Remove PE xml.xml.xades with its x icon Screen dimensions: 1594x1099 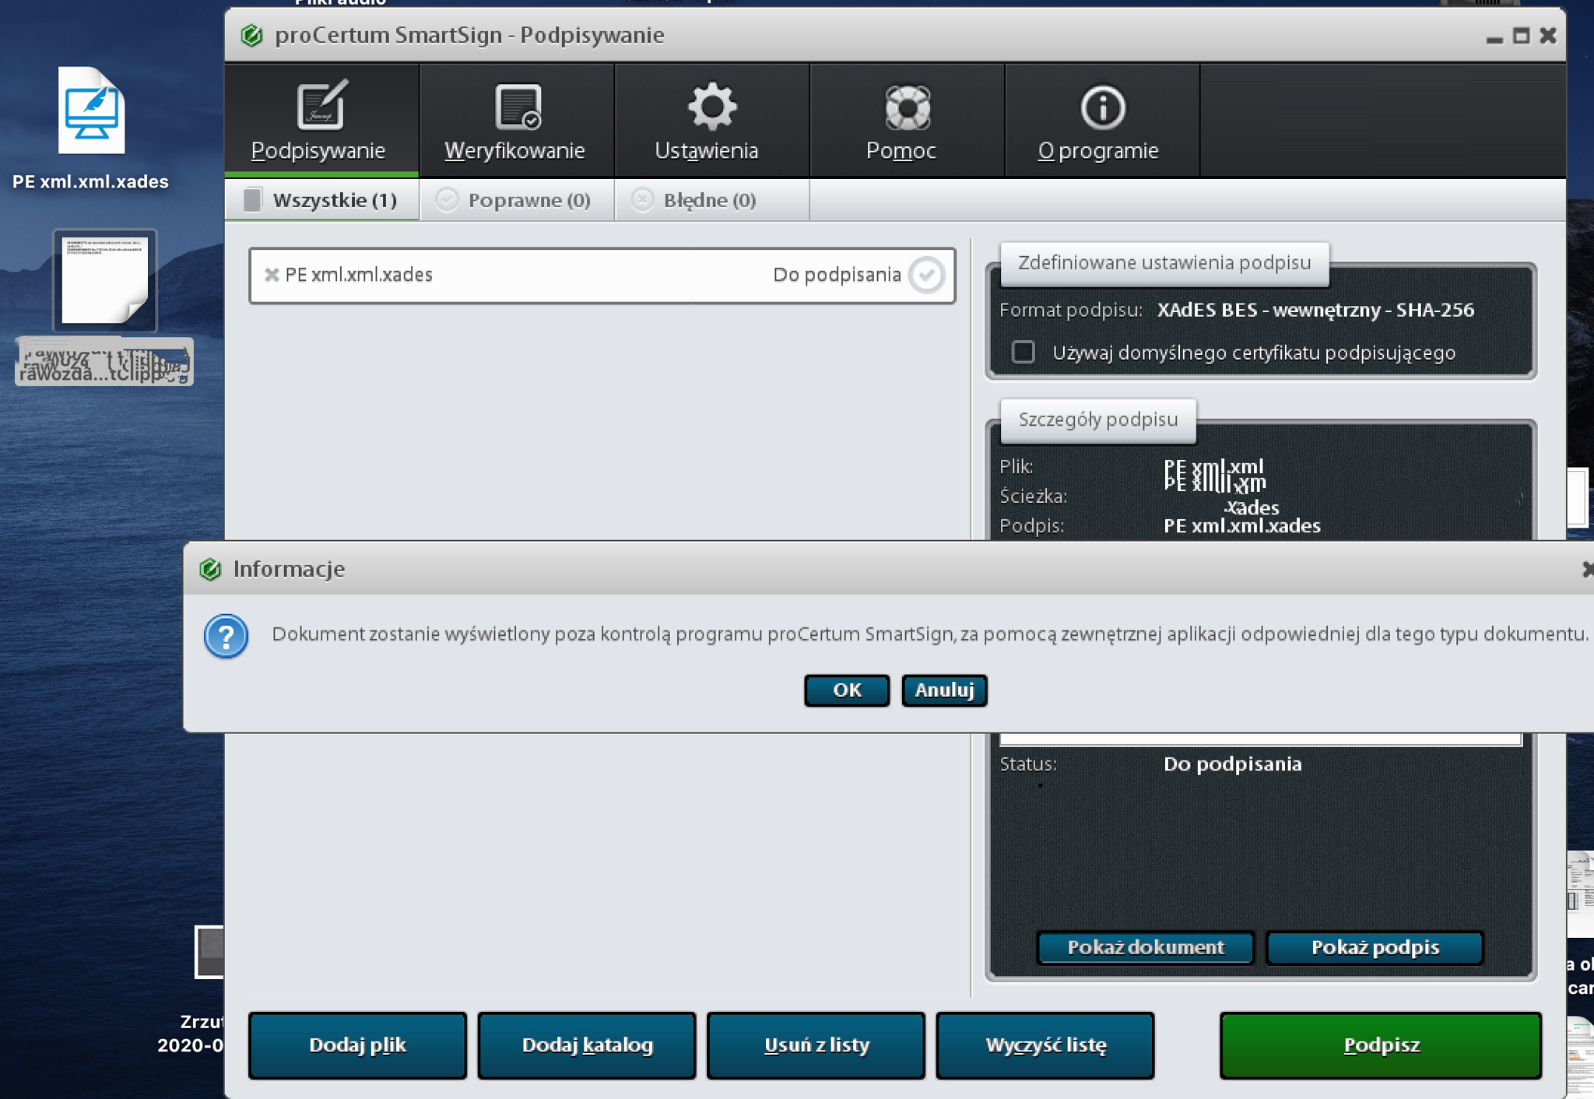tap(271, 275)
